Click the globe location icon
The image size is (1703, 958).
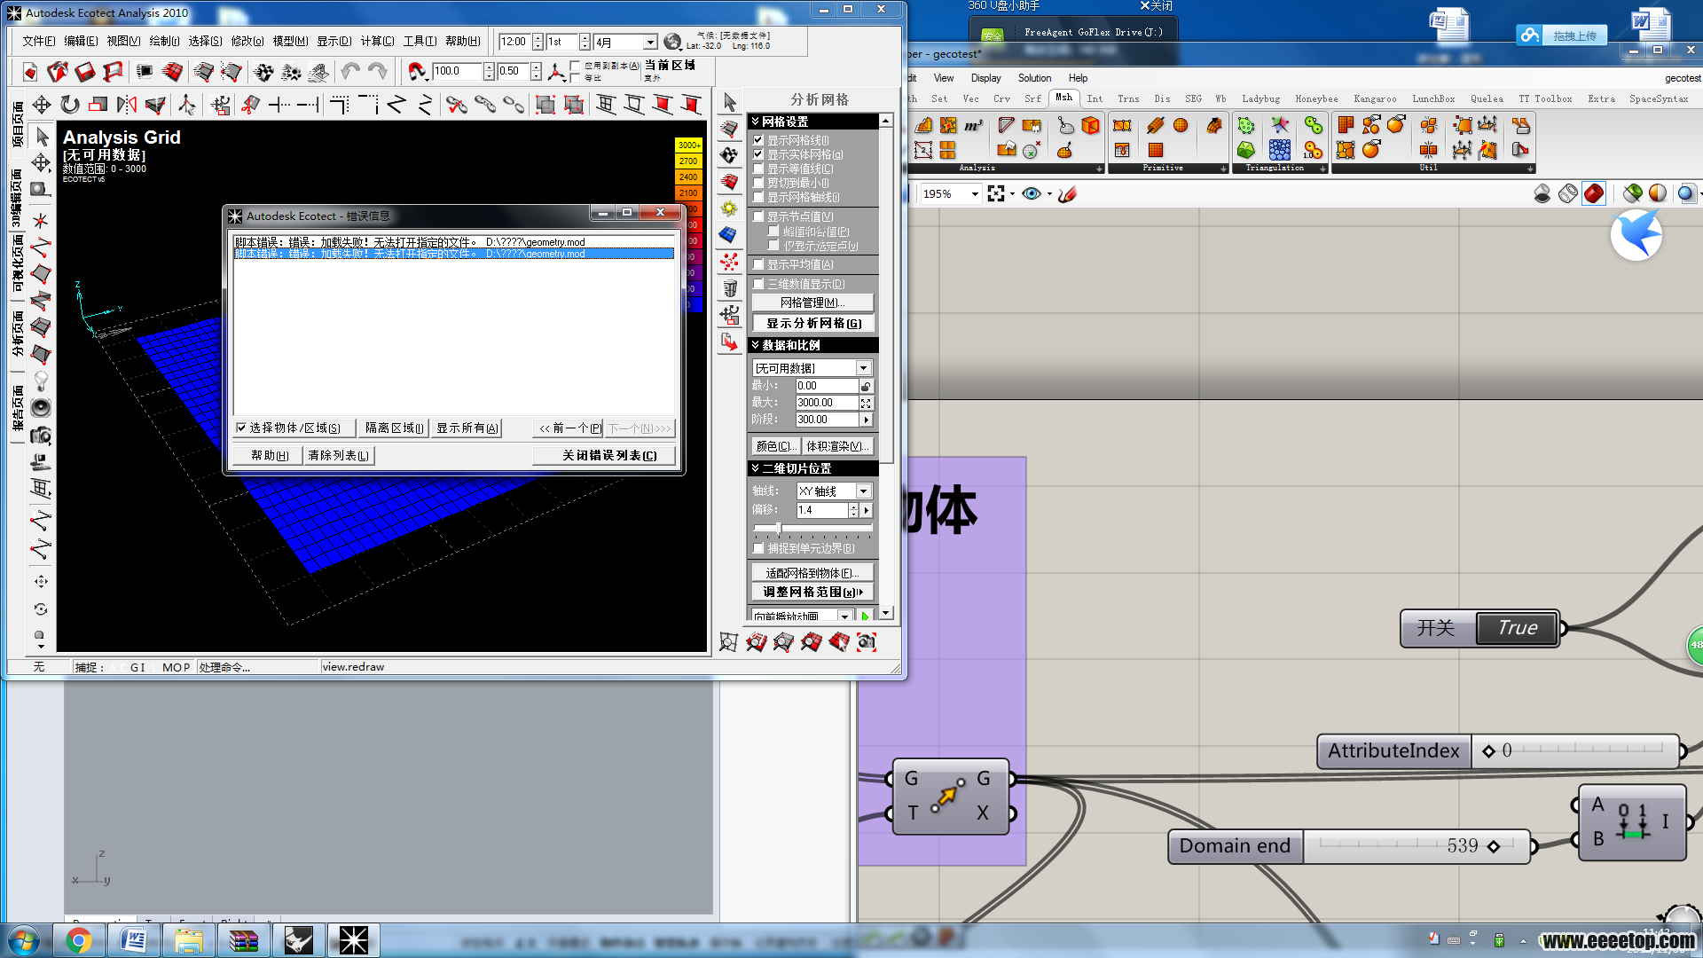pyautogui.click(x=673, y=42)
